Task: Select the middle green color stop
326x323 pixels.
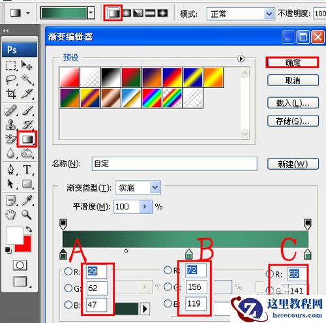Action: point(189,254)
